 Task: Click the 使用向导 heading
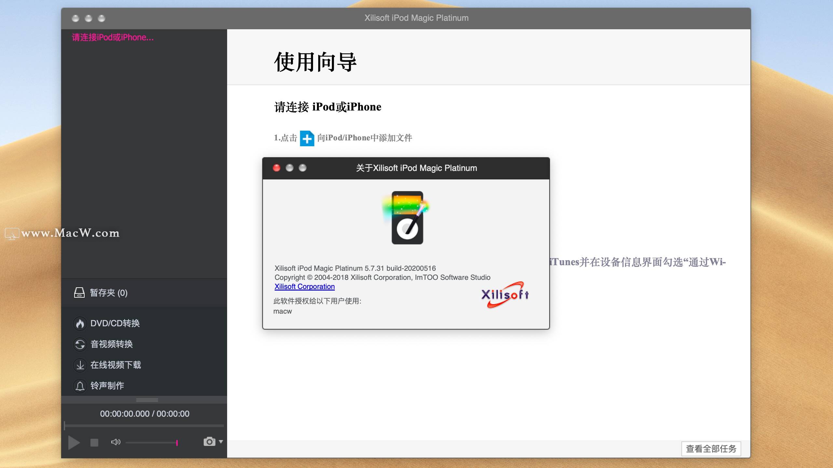click(315, 62)
